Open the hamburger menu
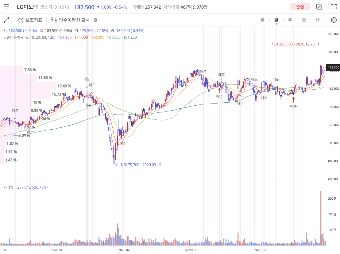The image size is (340, 254). click(6, 7)
